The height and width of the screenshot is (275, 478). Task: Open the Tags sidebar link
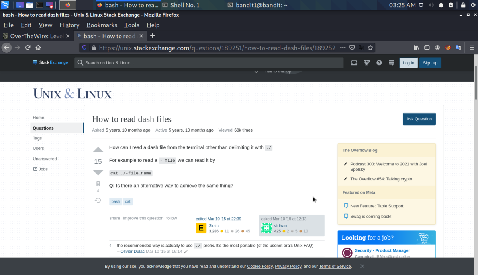(37, 138)
